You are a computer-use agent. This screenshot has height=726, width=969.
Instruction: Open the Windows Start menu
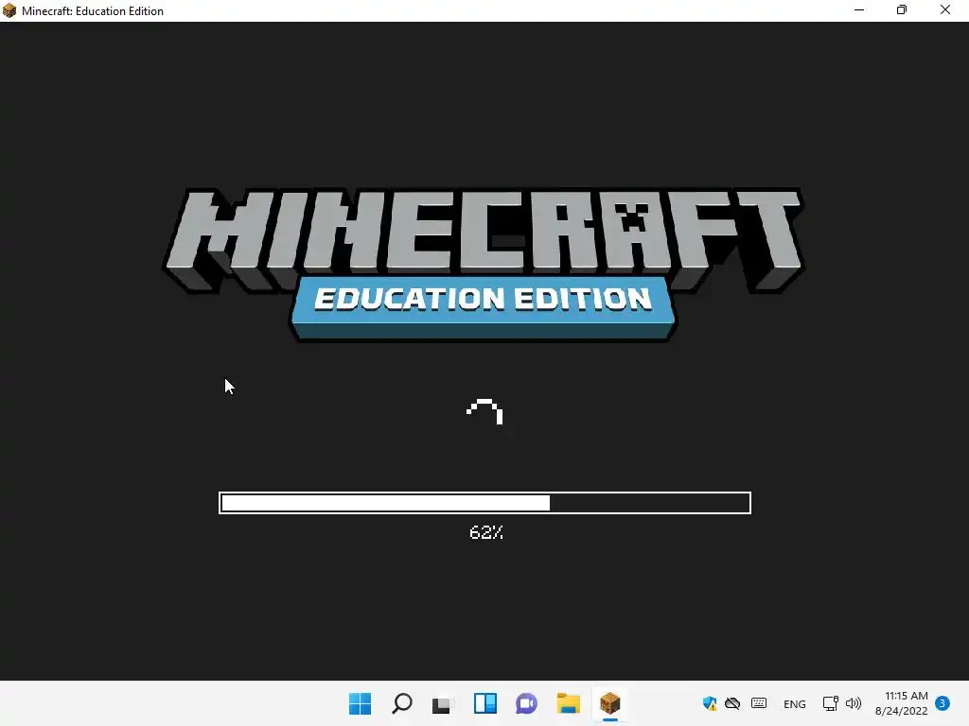360,703
